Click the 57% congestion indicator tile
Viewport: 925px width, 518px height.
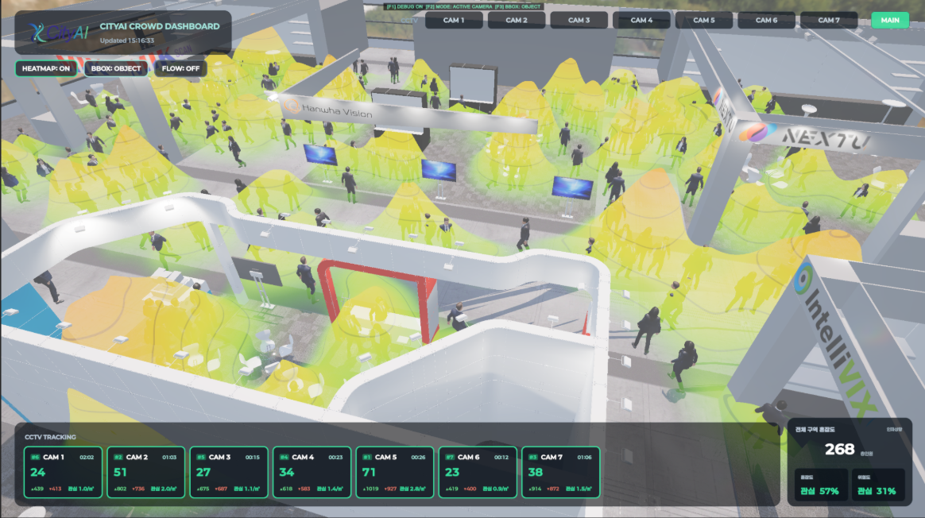pos(821,485)
